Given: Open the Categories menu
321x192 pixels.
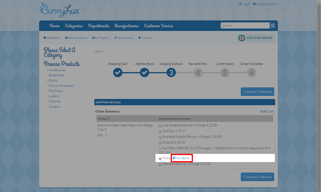Looking at the screenshot, I should click(74, 26).
